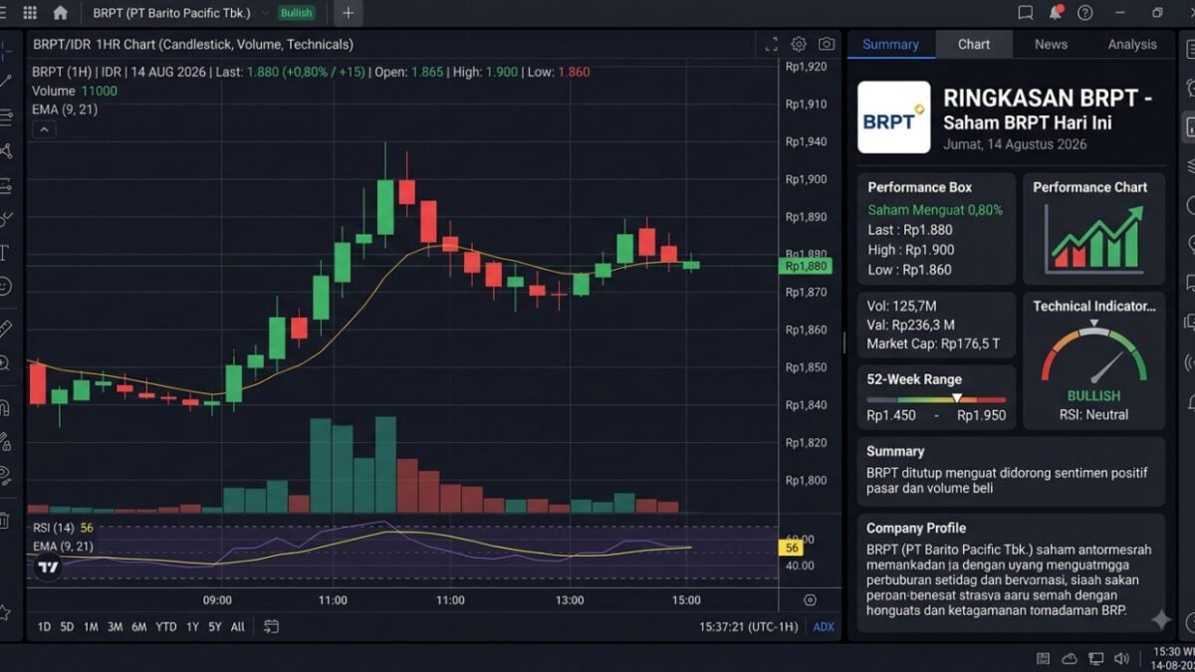Image resolution: width=1195 pixels, height=672 pixels.
Task: Switch to the Analysis tab
Action: (1132, 44)
